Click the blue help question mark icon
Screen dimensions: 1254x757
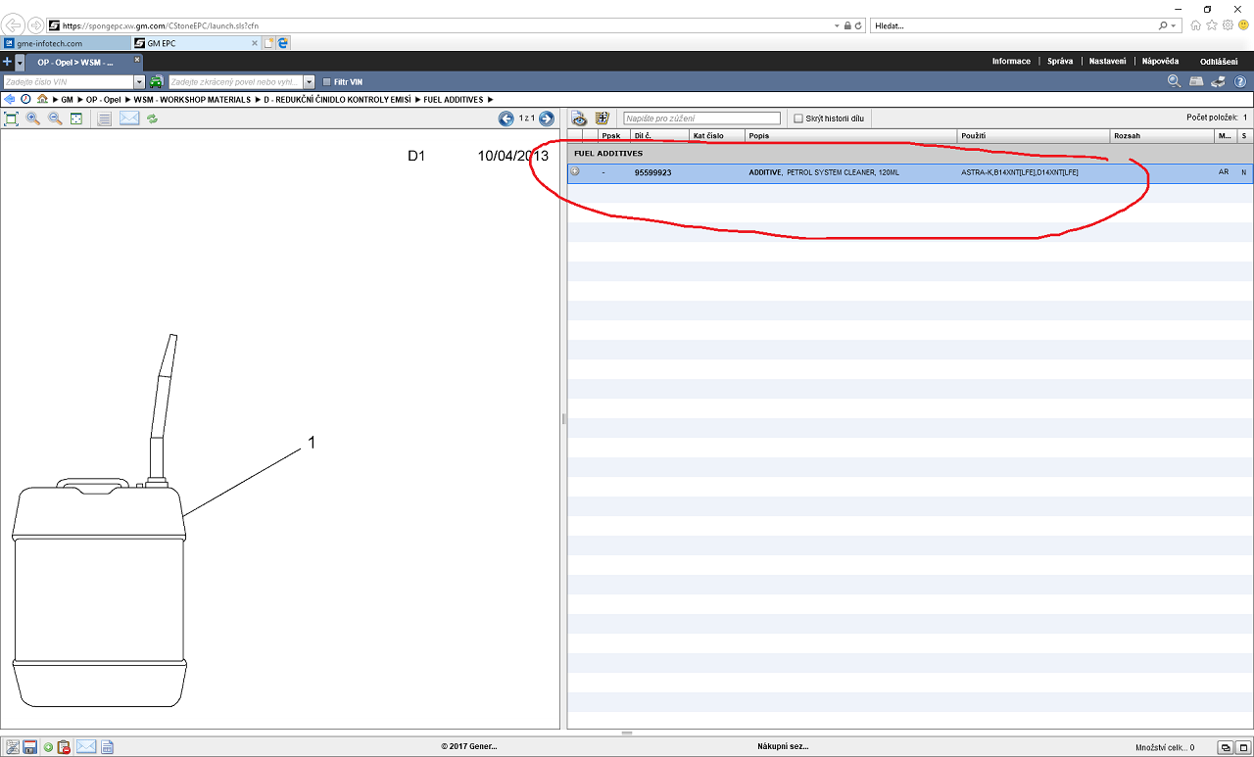click(1240, 82)
